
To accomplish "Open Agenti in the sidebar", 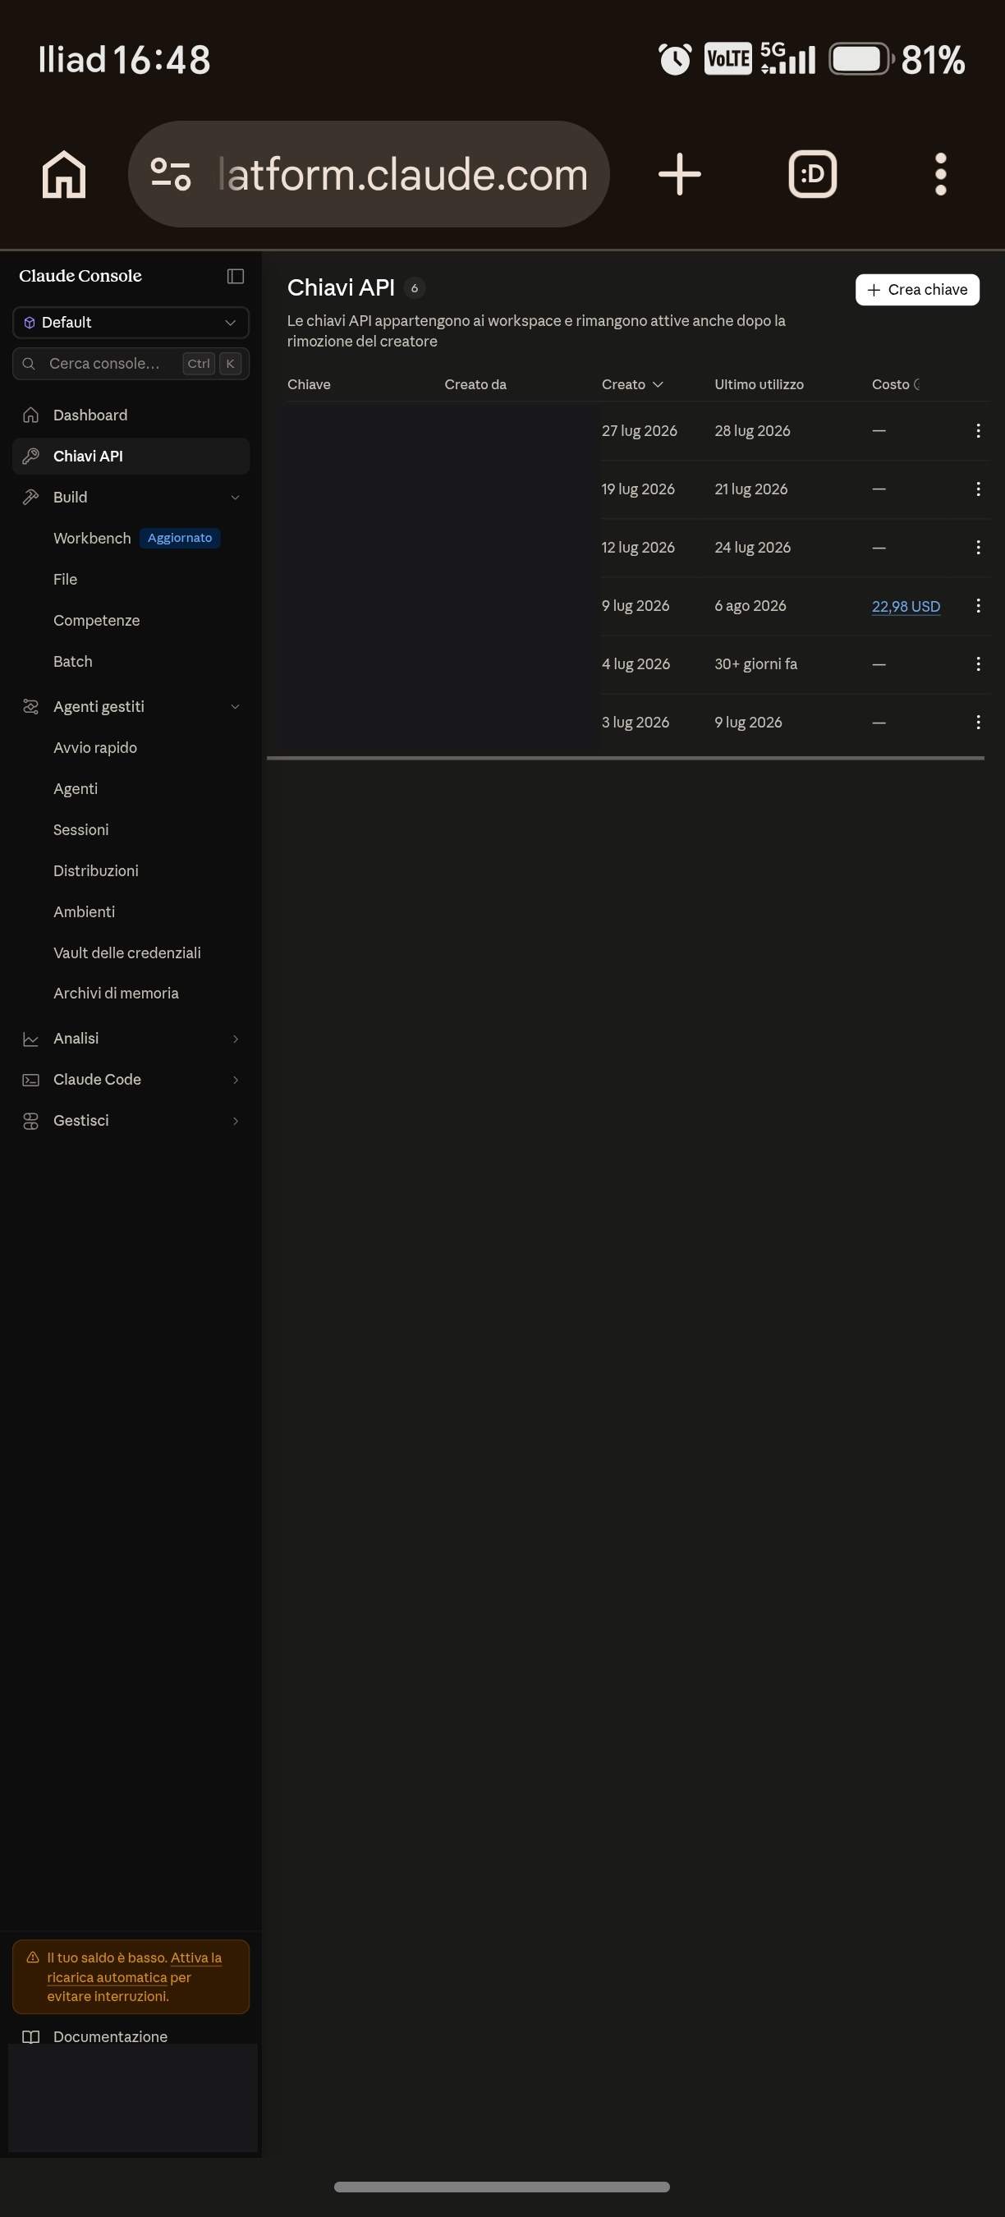I will [76, 789].
